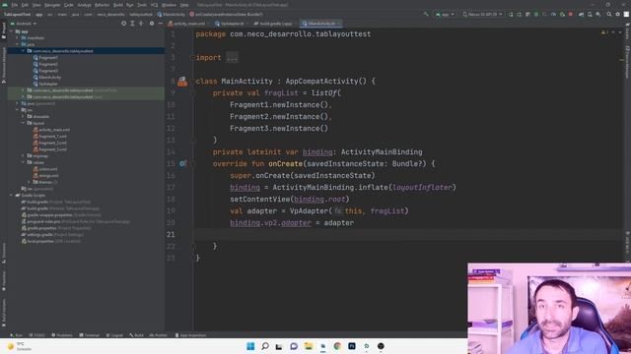Collapse the java folder in project tree
Image resolution: width=631 pixels, height=354 pixels.
(18, 44)
